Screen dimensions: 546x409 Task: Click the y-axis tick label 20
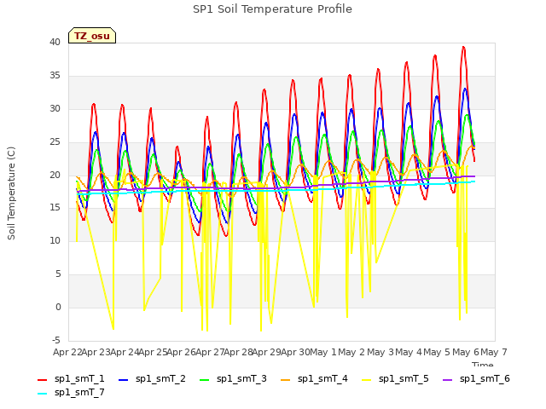pyautogui.click(x=55, y=175)
